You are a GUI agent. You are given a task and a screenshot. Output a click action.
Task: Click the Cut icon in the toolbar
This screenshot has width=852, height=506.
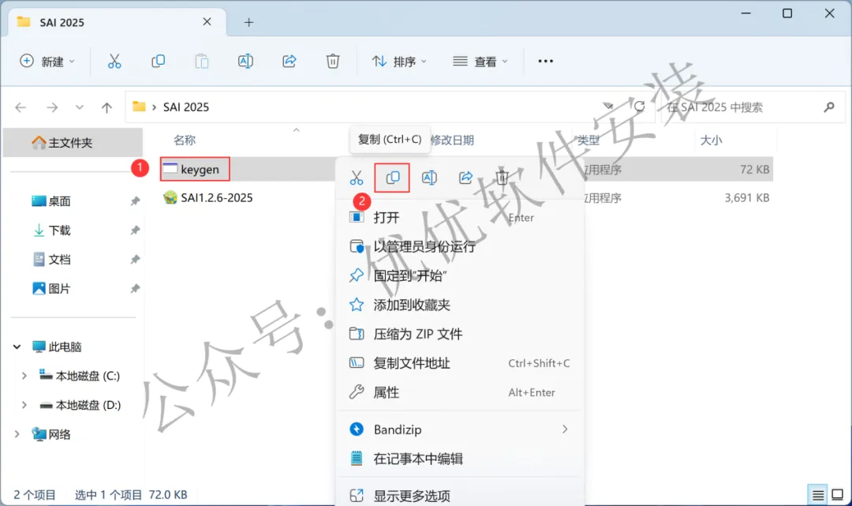click(x=114, y=62)
